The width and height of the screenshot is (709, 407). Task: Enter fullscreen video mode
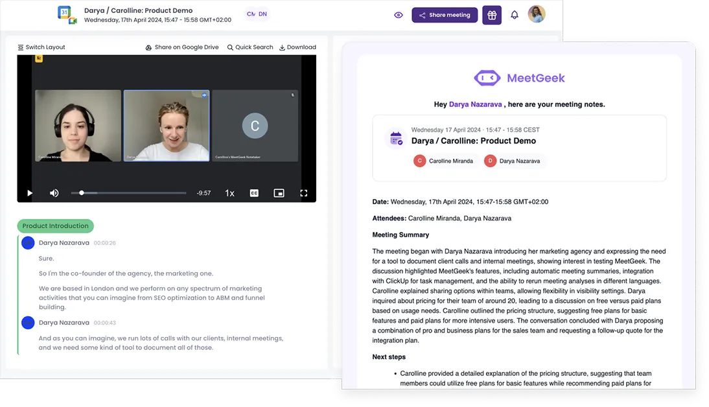[304, 193]
